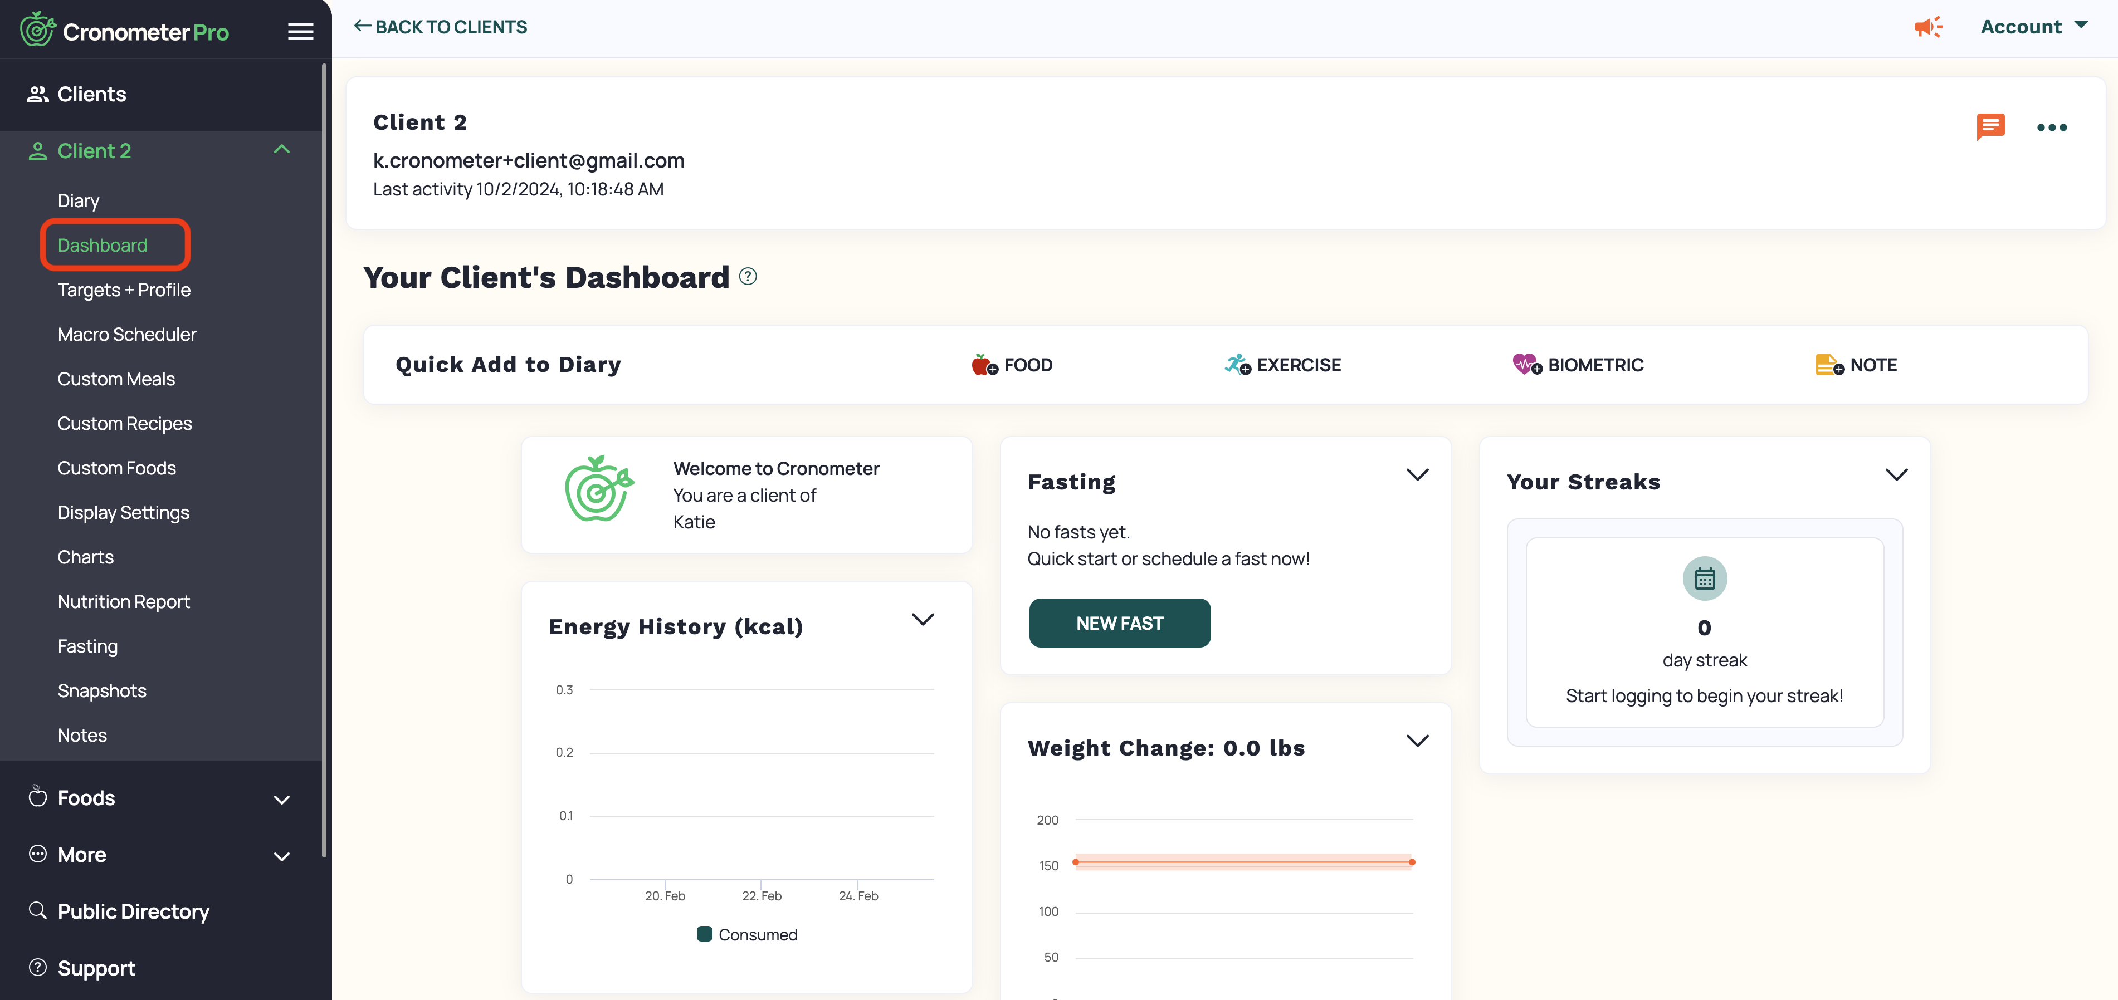Open Custom Foods
The height and width of the screenshot is (1000, 2118).
click(117, 468)
